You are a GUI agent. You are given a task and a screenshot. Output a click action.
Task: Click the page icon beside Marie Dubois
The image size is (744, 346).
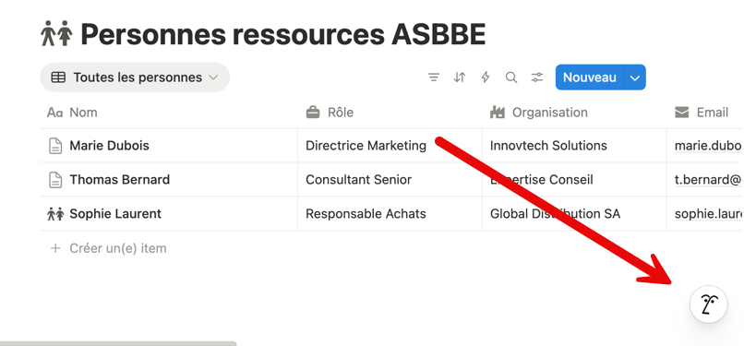tap(56, 146)
